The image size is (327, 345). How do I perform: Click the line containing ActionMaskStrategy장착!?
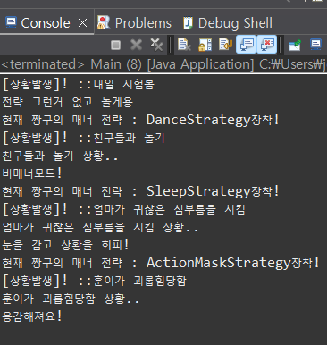161,263
